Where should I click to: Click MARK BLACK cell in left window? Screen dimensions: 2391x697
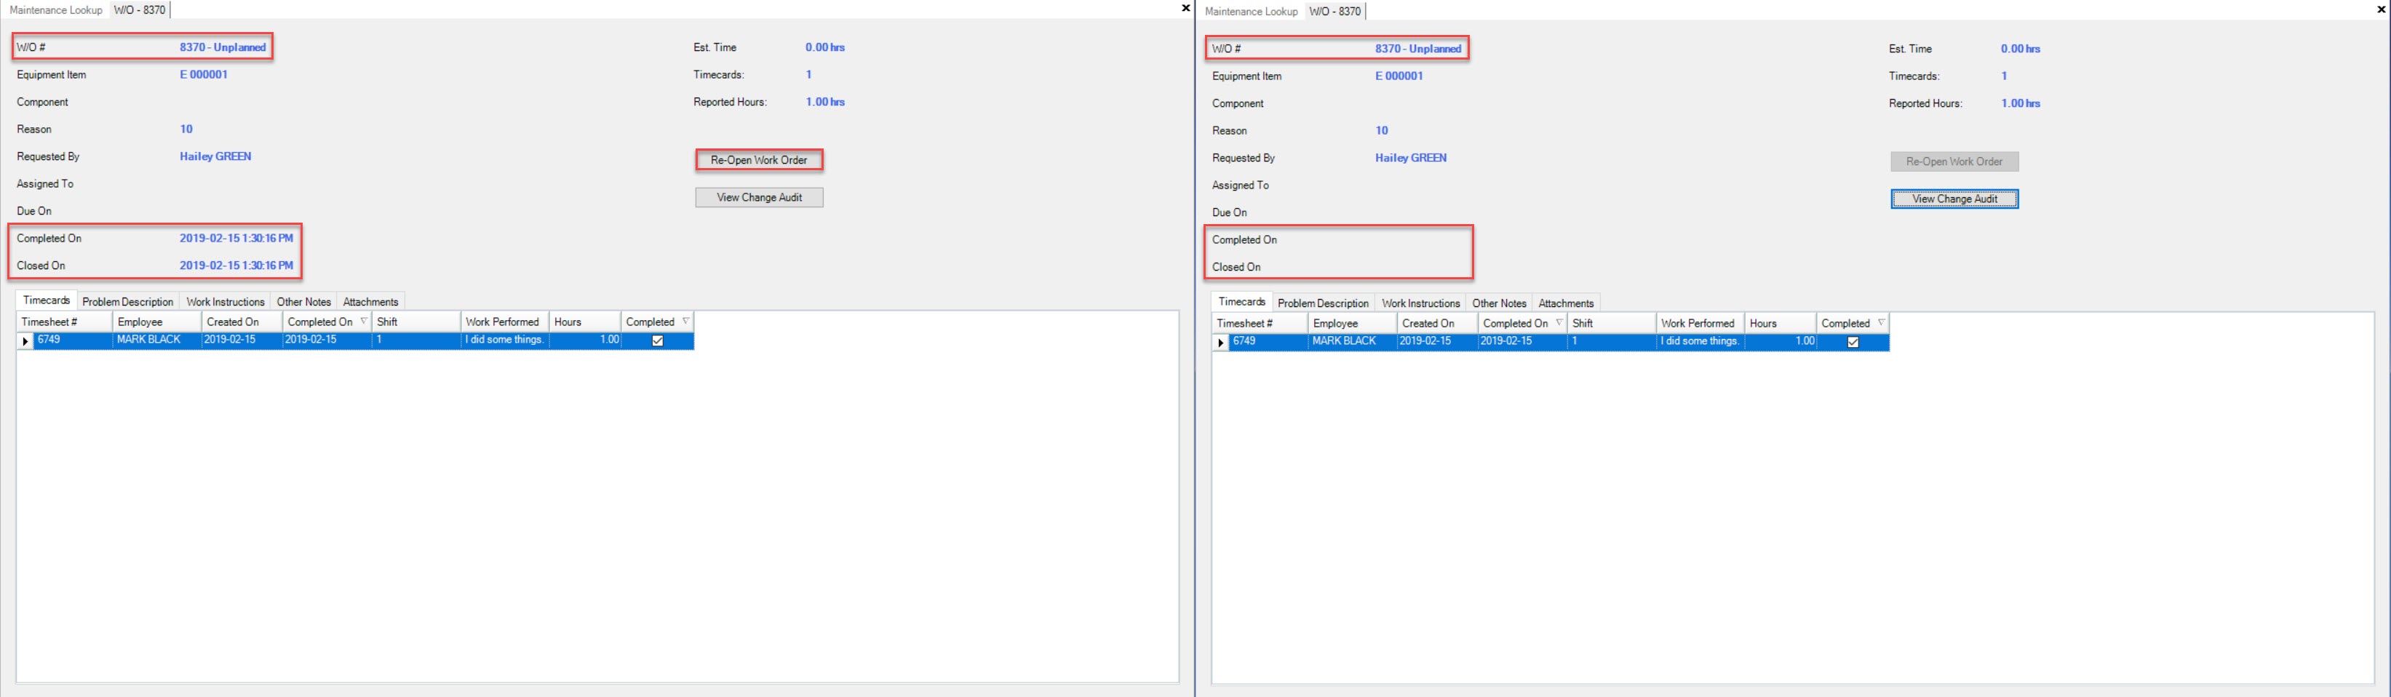pyautogui.click(x=157, y=340)
